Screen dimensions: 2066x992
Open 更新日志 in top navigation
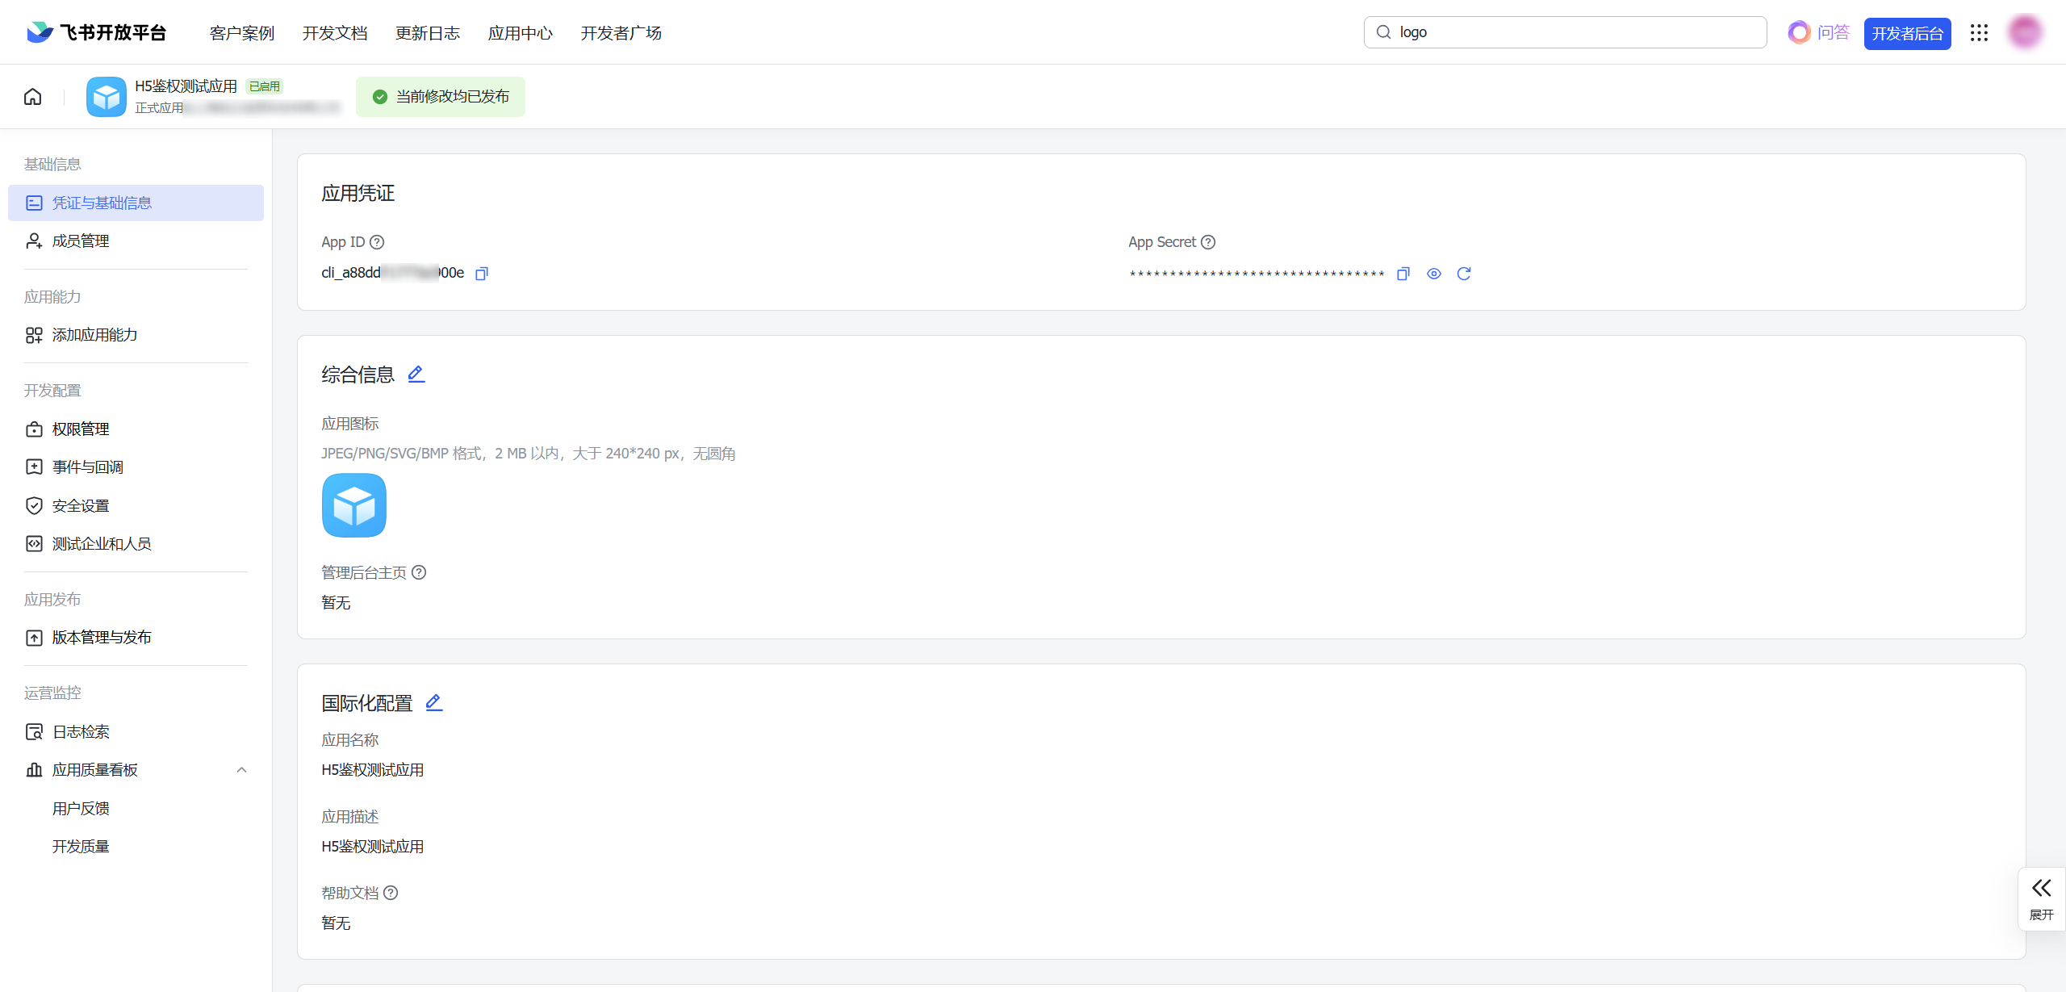[x=428, y=33]
